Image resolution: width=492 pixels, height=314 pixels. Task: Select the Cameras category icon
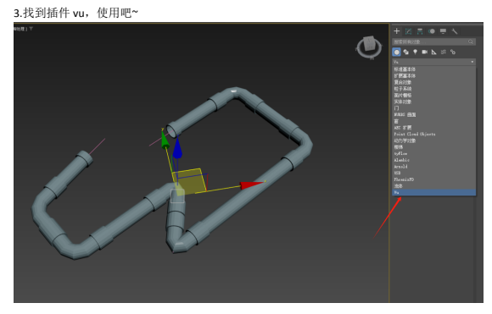[424, 52]
